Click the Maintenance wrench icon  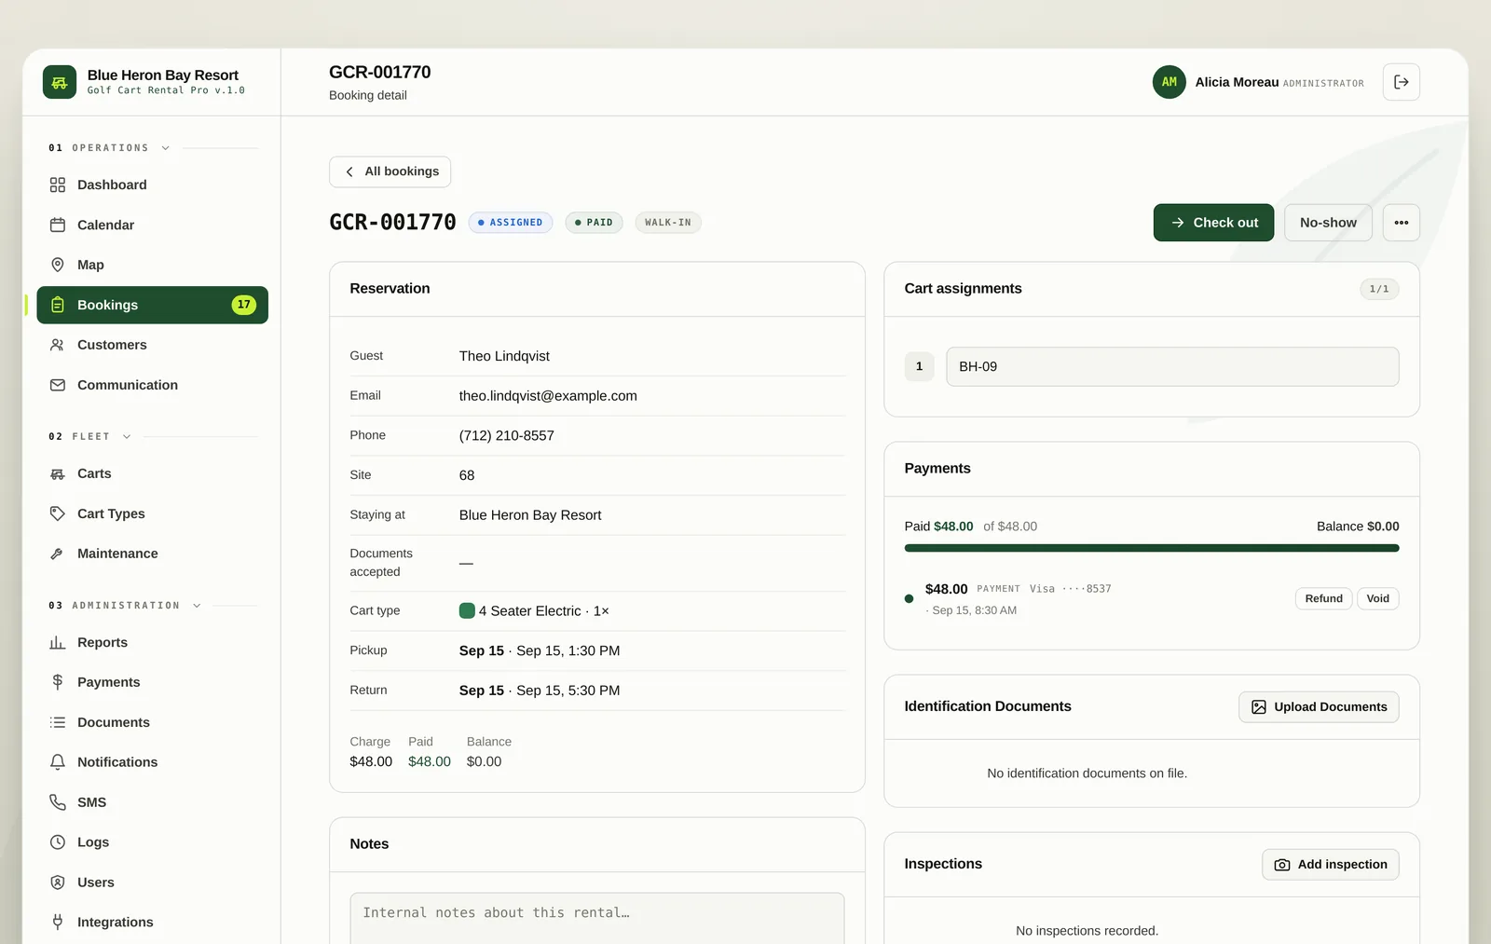pos(58,554)
